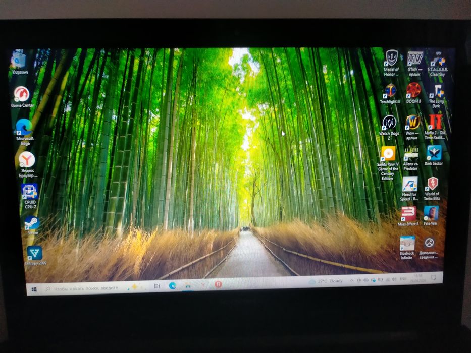The image size is (471, 353).
Task: Select the Fate War shortcut
Action: [431, 216]
